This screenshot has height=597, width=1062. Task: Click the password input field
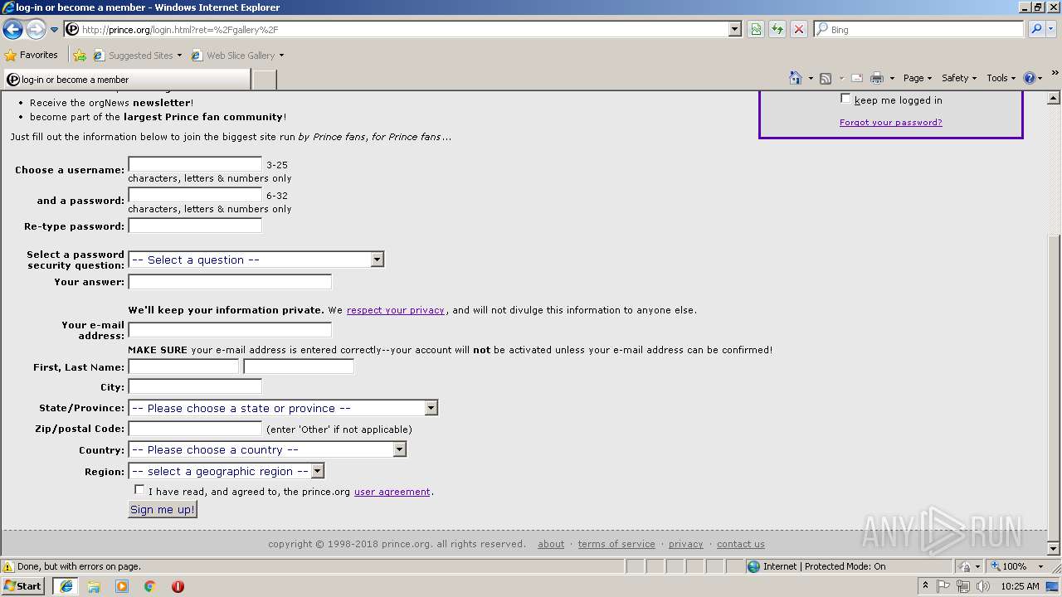pyautogui.click(x=195, y=195)
